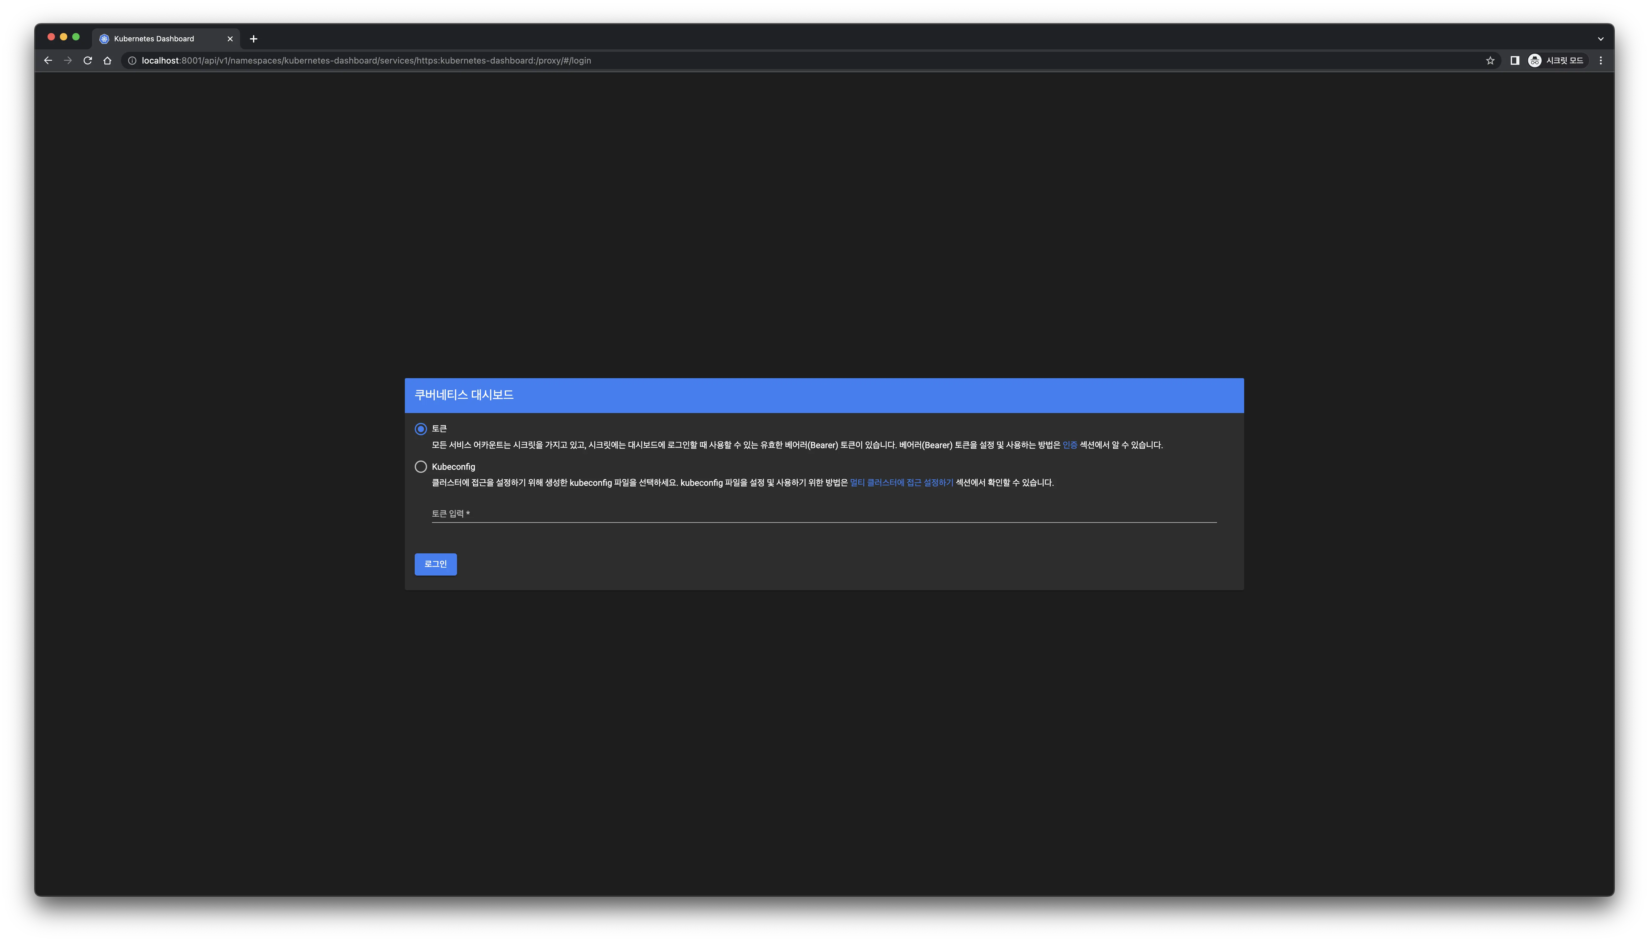Go back using the browser back arrow
1649x942 pixels.
(48, 60)
